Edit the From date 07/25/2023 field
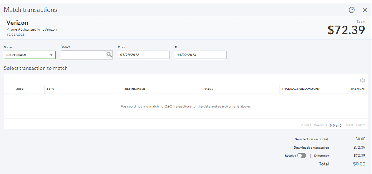The image size is (372, 174). 144,55
